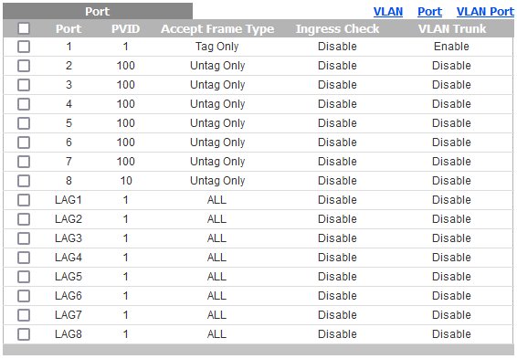Tick the select-all checkbox in the table header
This screenshot has height=359, width=517.
tap(24, 28)
